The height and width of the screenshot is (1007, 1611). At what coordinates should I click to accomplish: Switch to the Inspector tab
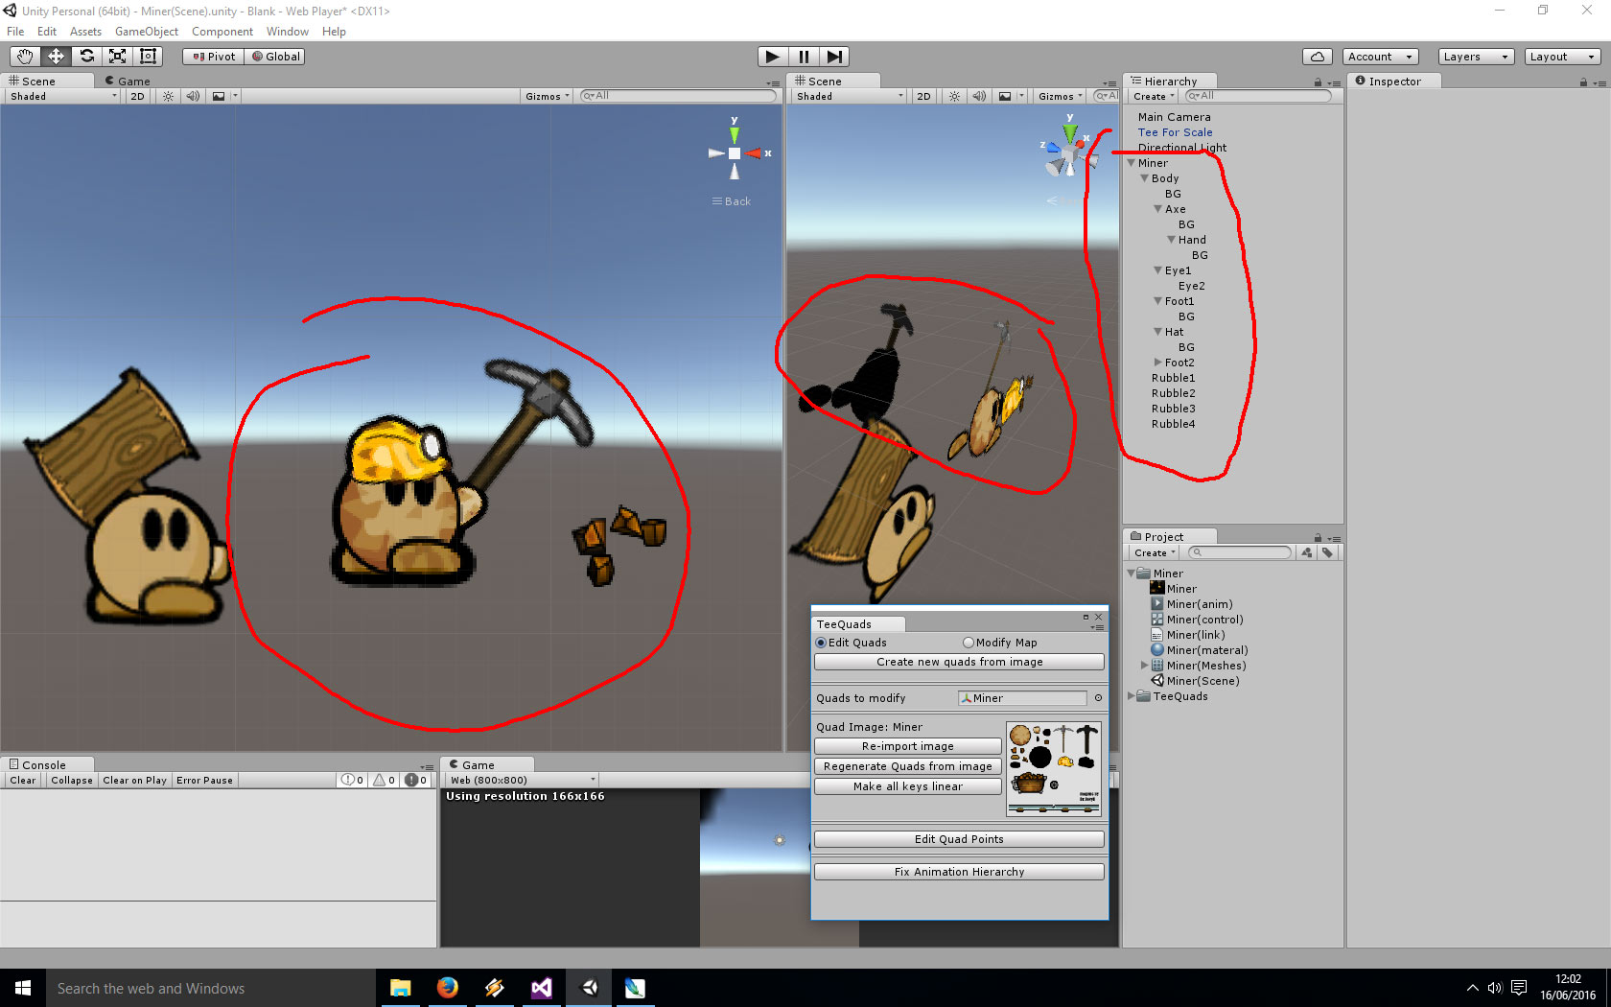[x=1393, y=82]
